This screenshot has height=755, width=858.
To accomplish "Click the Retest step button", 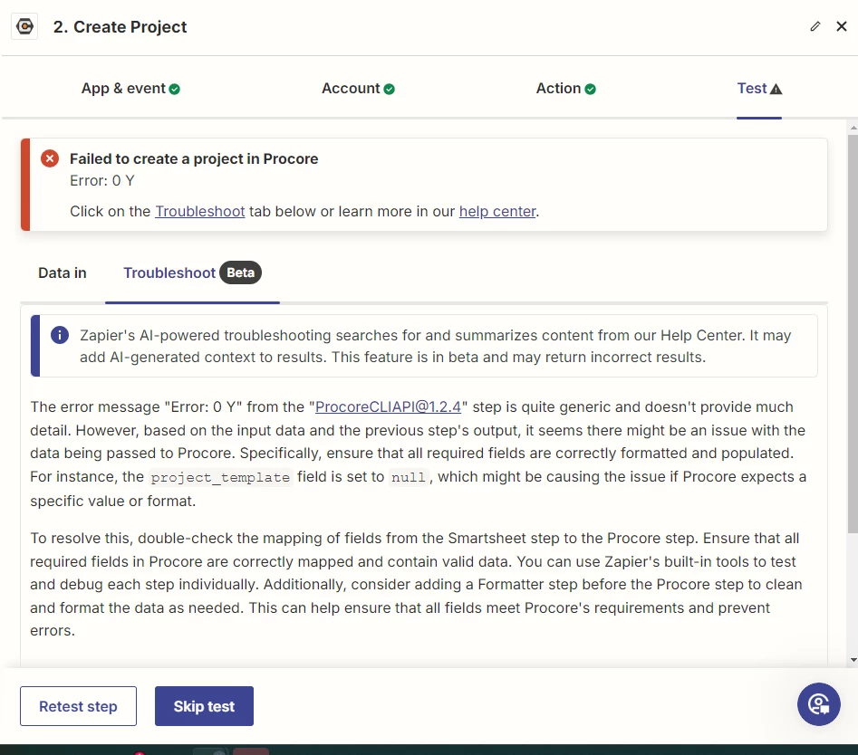I will 78,706.
